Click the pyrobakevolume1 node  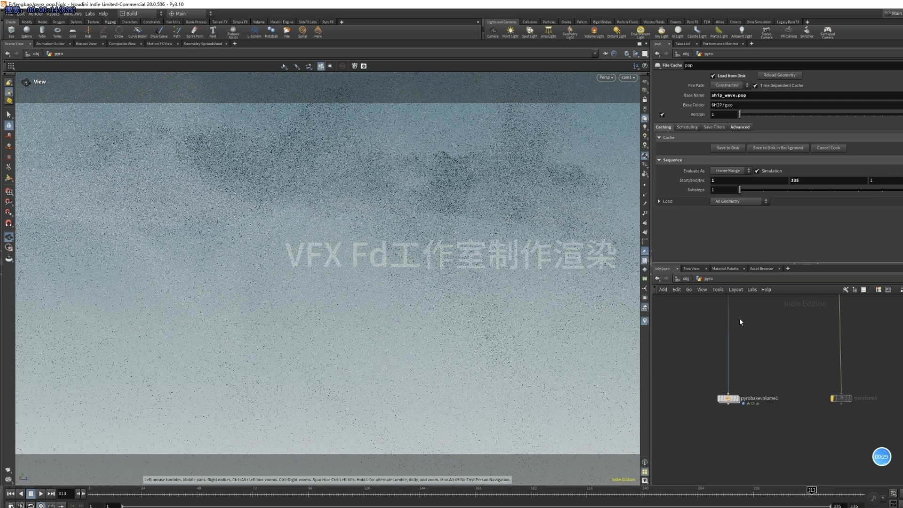(728, 398)
